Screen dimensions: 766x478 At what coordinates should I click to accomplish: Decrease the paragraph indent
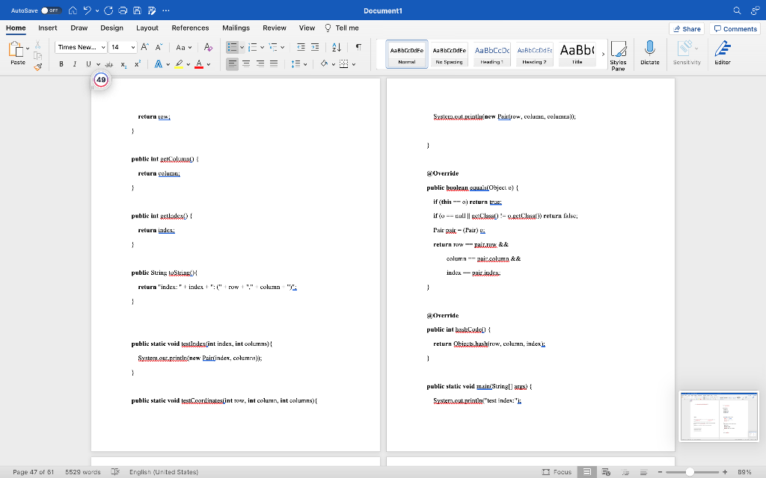pyautogui.click(x=301, y=47)
